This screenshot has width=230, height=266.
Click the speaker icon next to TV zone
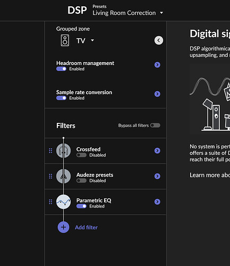65,40
